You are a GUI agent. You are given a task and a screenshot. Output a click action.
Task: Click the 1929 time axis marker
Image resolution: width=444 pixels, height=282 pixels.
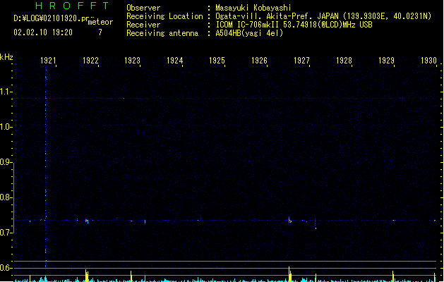(x=386, y=61)
